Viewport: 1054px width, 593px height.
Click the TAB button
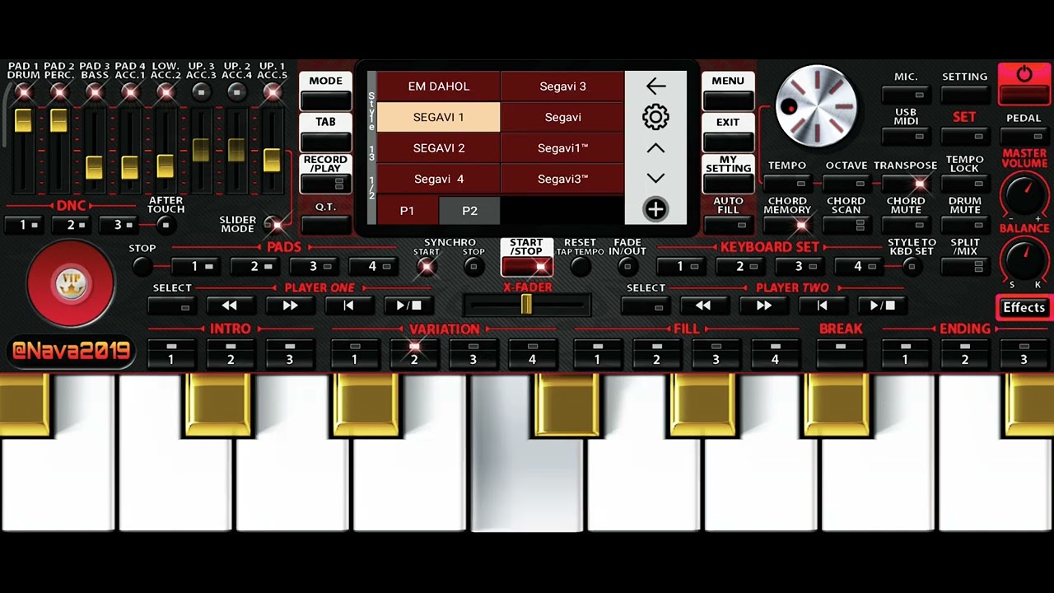tap(325, 133)
